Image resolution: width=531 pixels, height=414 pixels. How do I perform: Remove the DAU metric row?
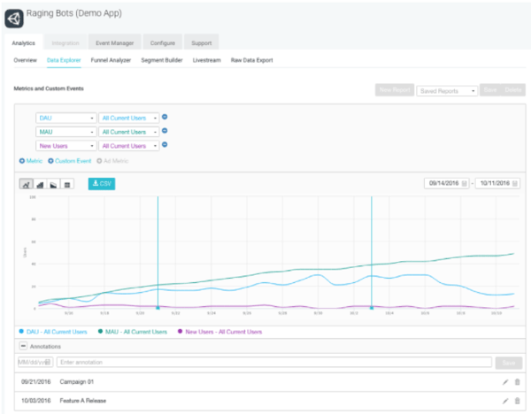pyautogui.click(x=165, y=118)
